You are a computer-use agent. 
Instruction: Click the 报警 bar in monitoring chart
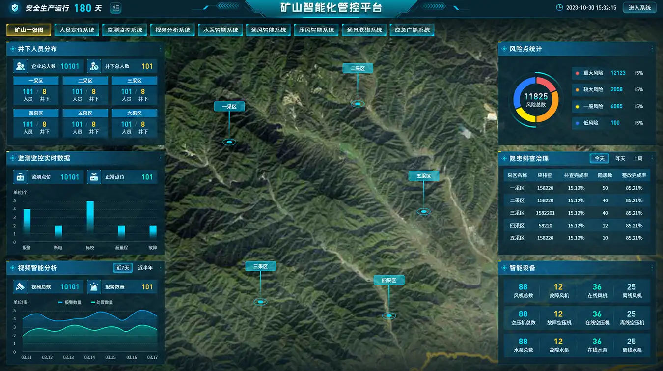click(x=27, y=221)
